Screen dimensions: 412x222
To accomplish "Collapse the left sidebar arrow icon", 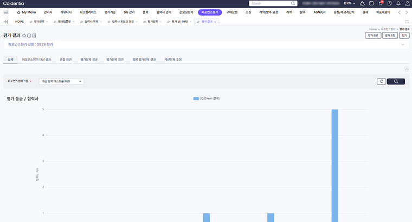I will (5, 22).
